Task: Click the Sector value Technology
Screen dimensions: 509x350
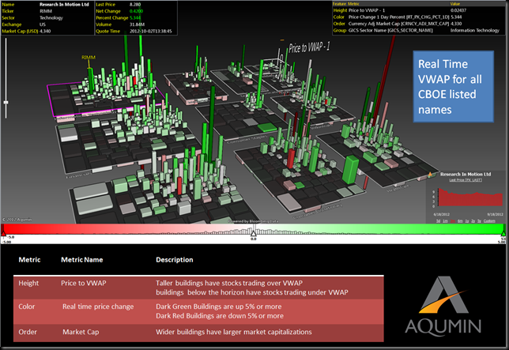Action: (51, 18)
